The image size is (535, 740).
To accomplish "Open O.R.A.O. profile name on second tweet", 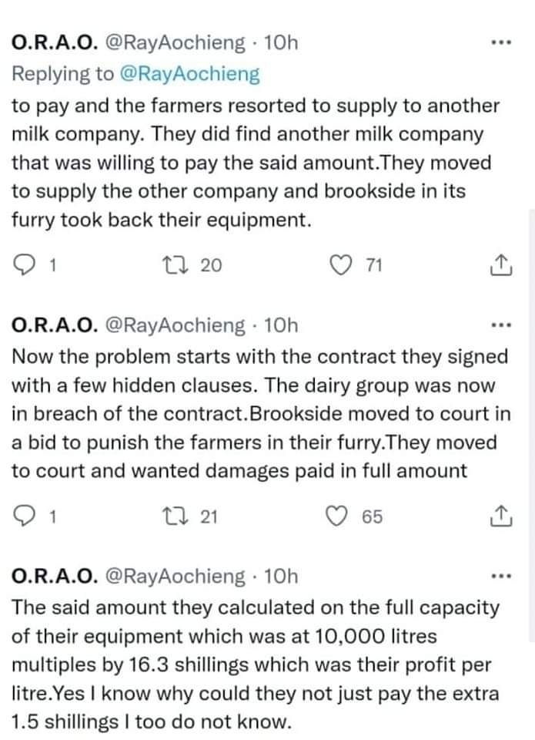I will tap(55, 325).
